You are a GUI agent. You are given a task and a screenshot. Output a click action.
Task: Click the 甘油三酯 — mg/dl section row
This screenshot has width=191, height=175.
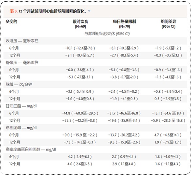click(95, 106)
